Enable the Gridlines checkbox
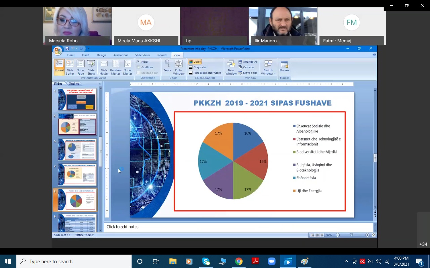430x268 pixels. click(138, 67)
